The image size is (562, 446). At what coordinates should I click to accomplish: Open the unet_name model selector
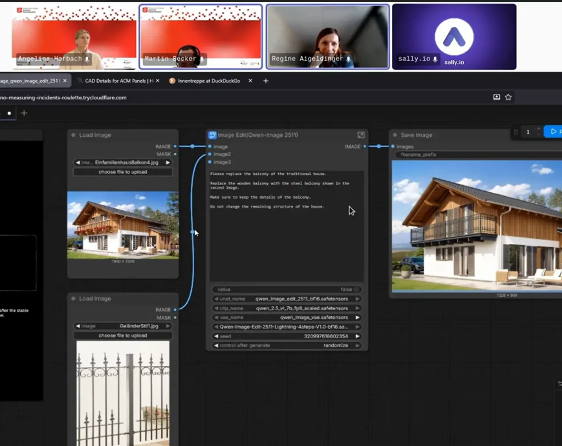coord(286,299)
